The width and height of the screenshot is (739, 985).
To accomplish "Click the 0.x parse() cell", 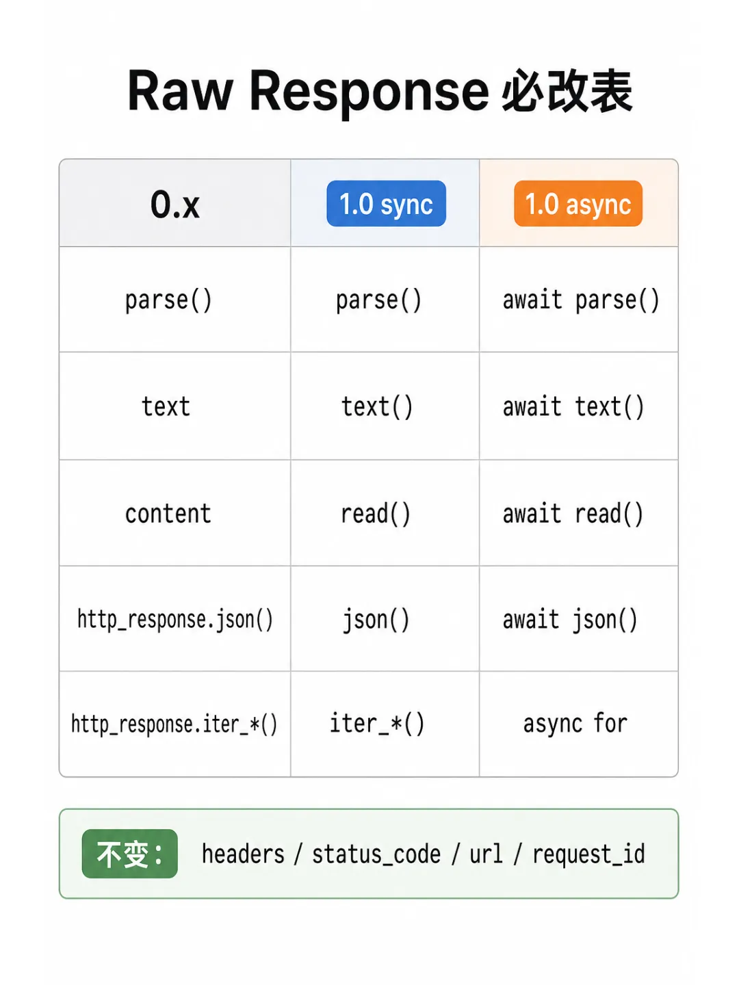I will [x=175, y=300].
